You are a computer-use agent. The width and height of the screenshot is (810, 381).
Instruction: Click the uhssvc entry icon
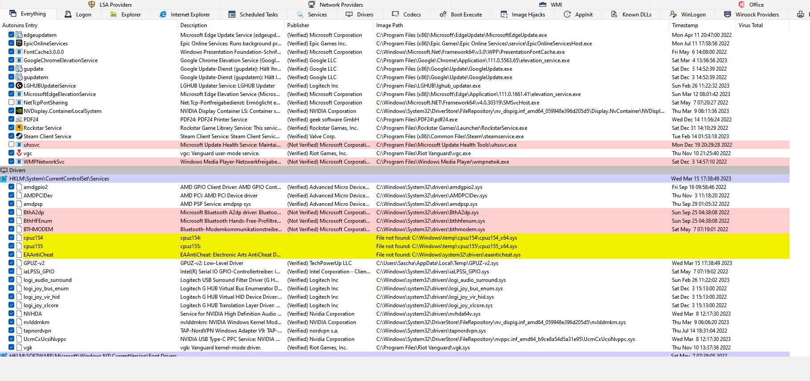click(19, 144)
